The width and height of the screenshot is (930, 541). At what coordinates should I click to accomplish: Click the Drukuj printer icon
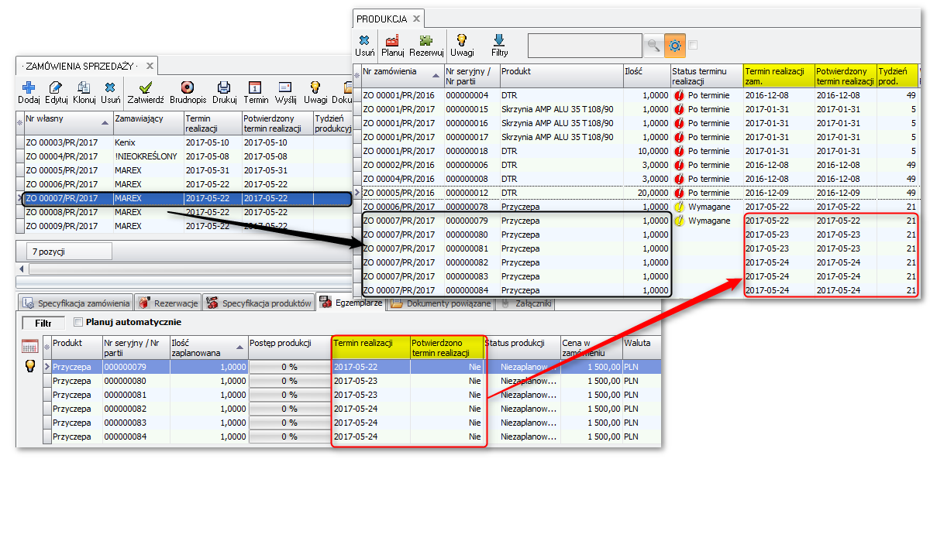(x=223, y=87)
